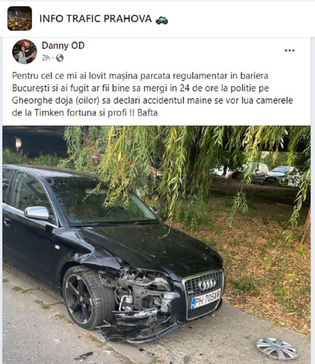Image resolution: width=315 pixels, height=364 pixels.
Task: Click the word Bafta in the post
Action: point(148,113)
